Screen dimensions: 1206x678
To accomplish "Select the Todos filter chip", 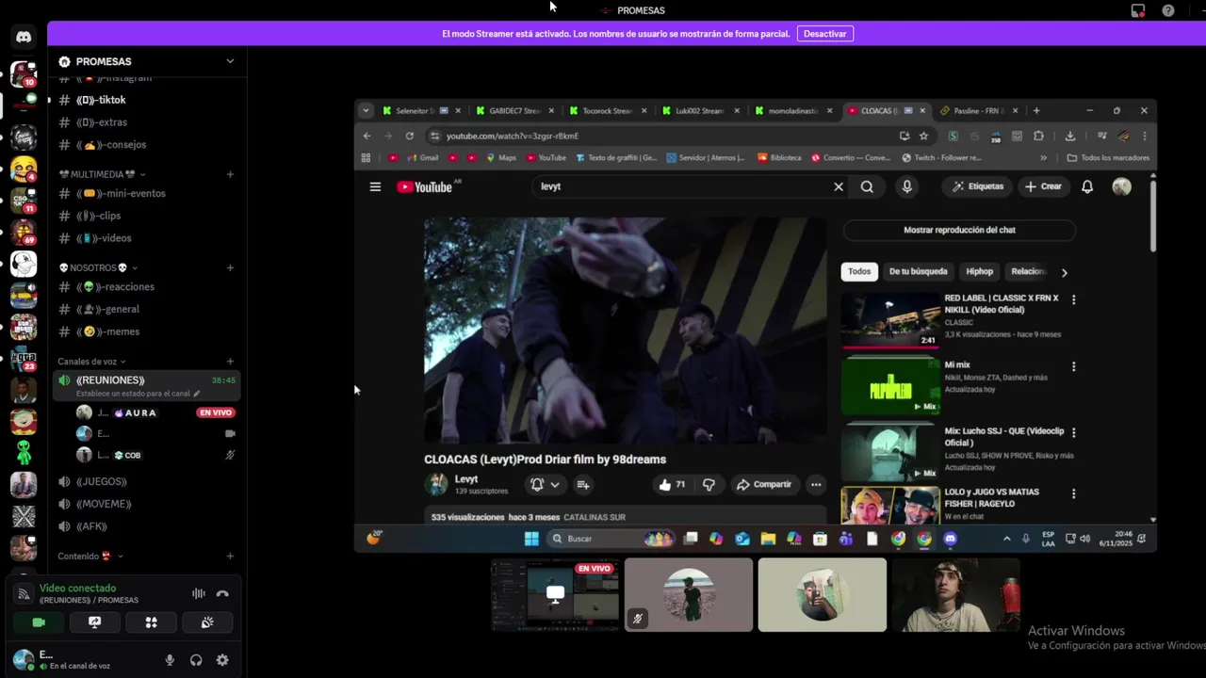I will click(x=859, y=271).
